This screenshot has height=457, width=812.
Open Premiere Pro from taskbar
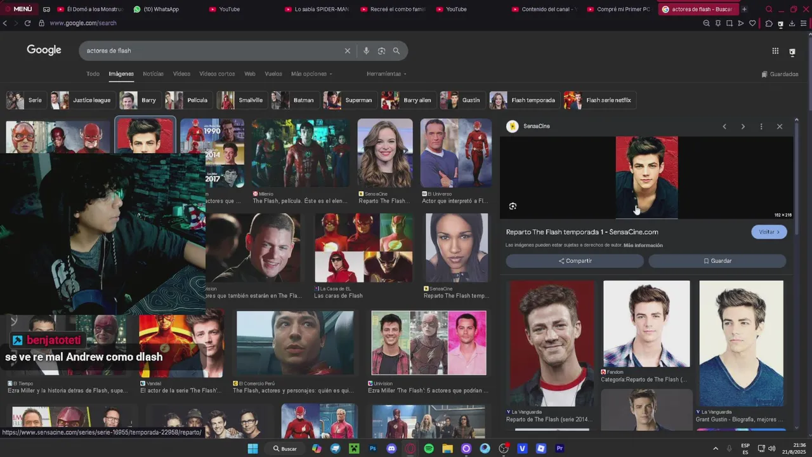[x=560, y=448]
